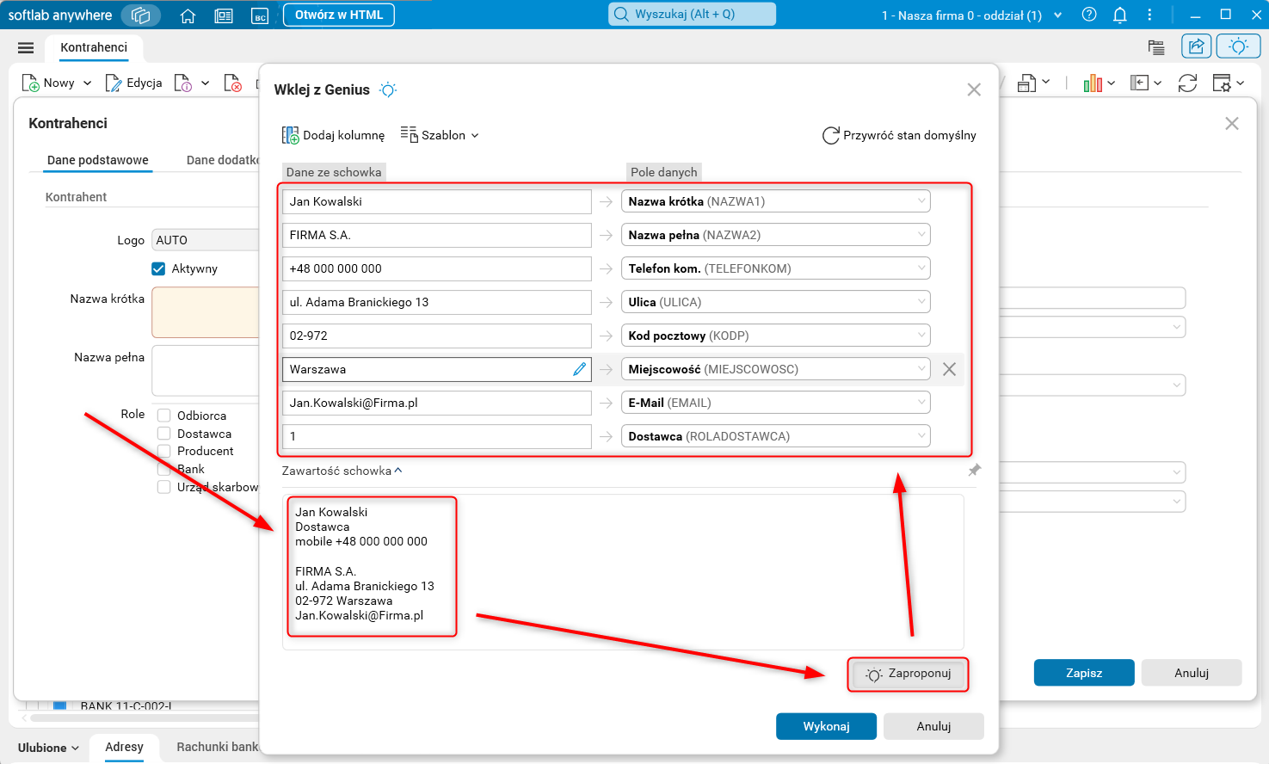Click Anuluj in the Kontrahenci panel
The width and height of the screenshot is (1269, 764).
pos(1192,673)
